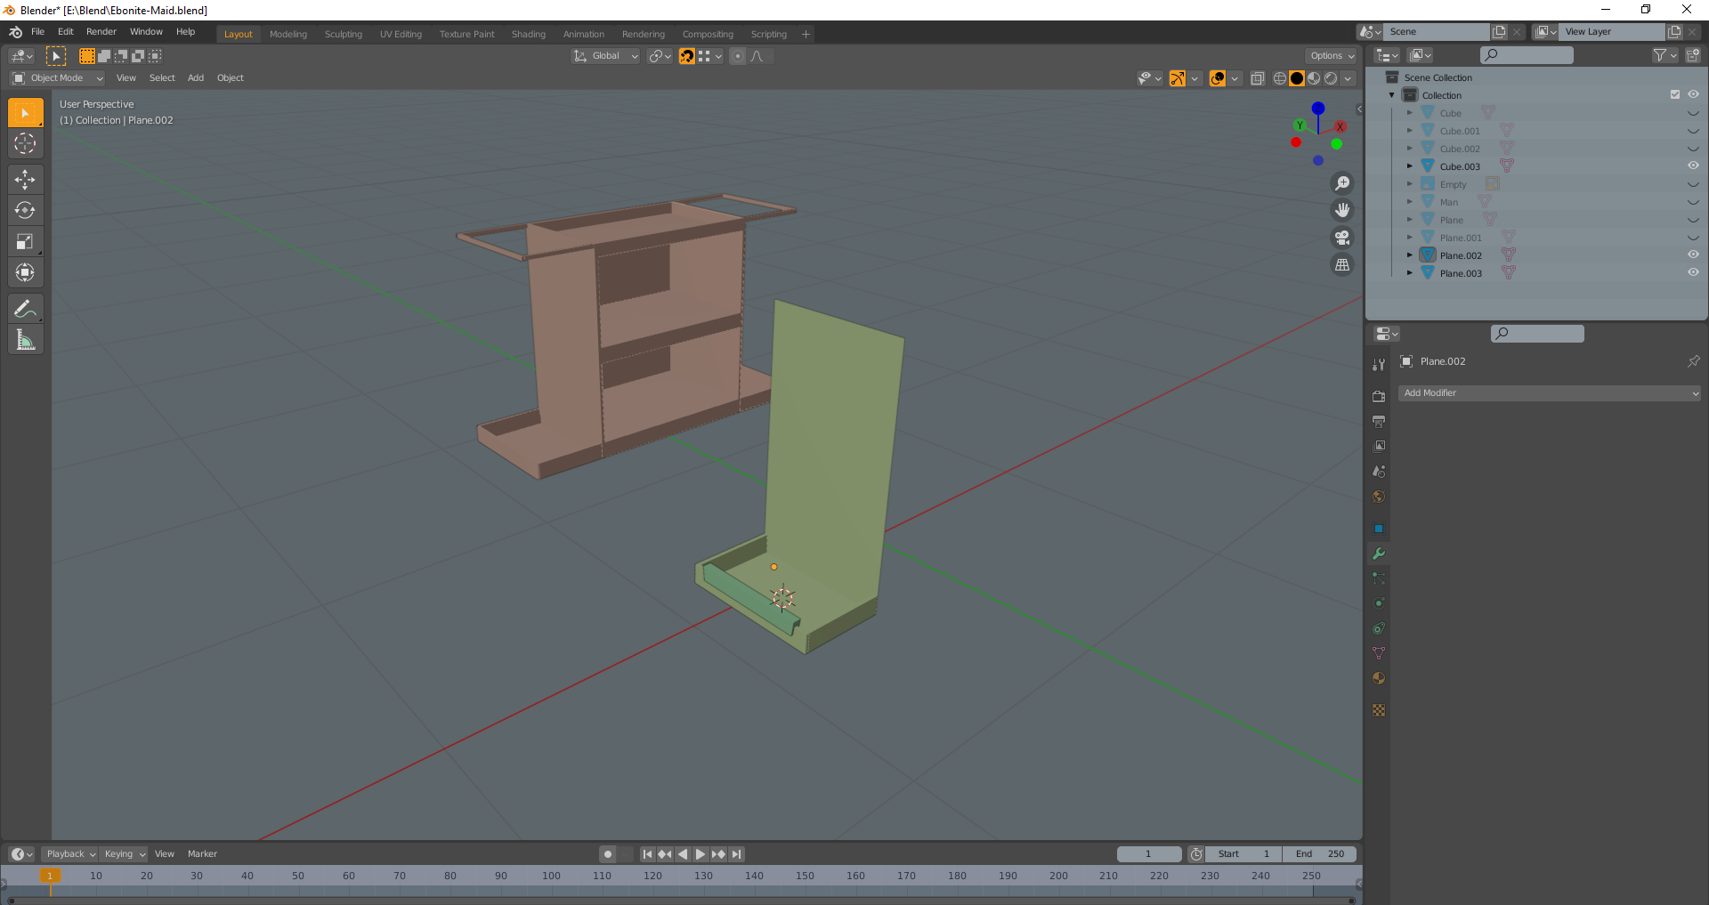This screenshot has height=905, width=1709.
Task: Collapse the Collection tree node
Action: pos(1392,95)
